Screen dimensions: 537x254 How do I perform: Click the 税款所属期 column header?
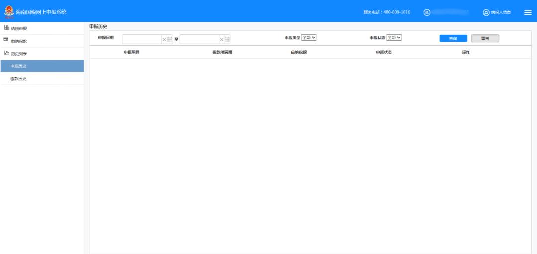(x=222, y=52)
